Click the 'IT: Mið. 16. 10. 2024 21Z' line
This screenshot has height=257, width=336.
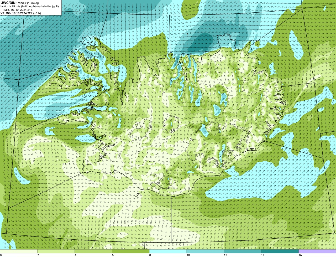pos(17,10)
